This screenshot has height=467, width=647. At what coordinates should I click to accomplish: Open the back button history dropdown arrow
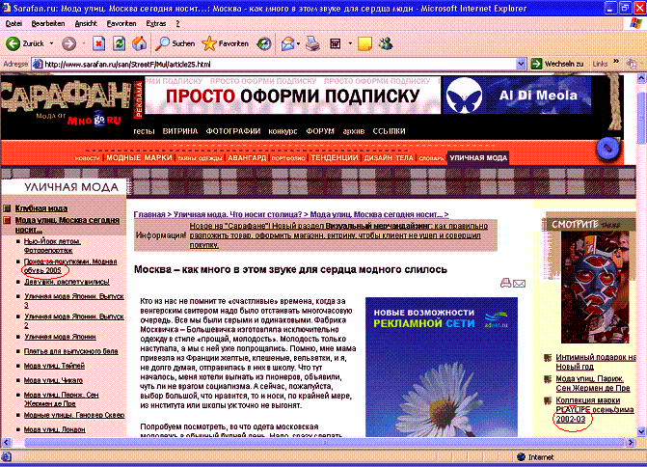point(51,43)
